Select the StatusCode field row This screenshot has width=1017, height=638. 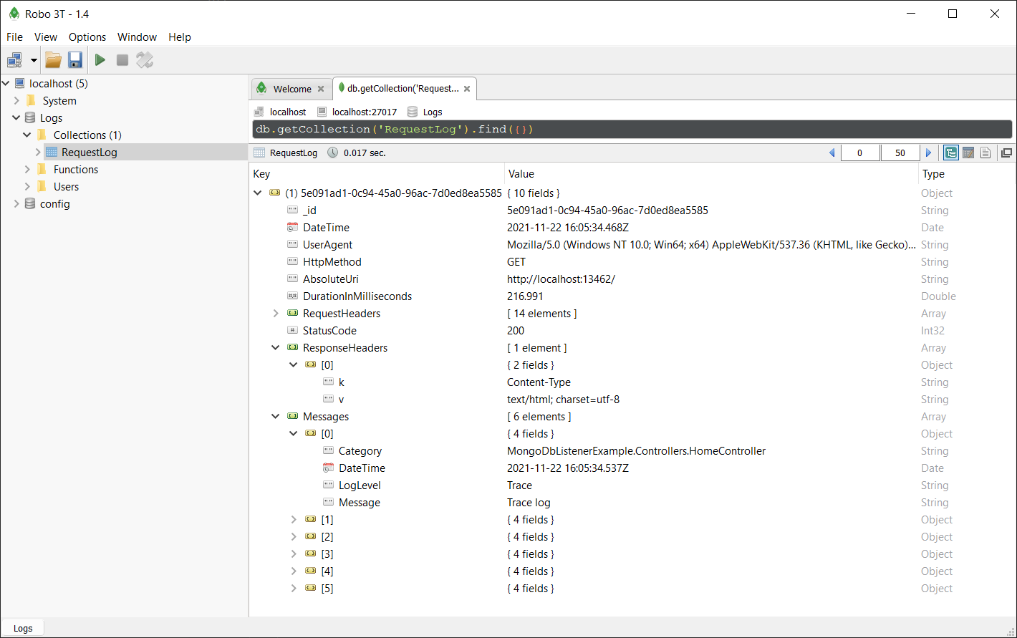632,331
